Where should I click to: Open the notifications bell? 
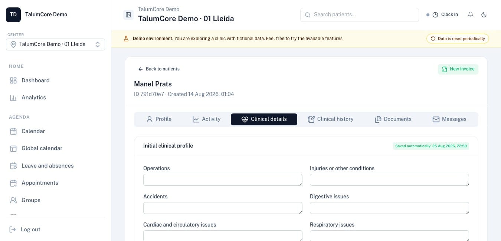[471, 14]
